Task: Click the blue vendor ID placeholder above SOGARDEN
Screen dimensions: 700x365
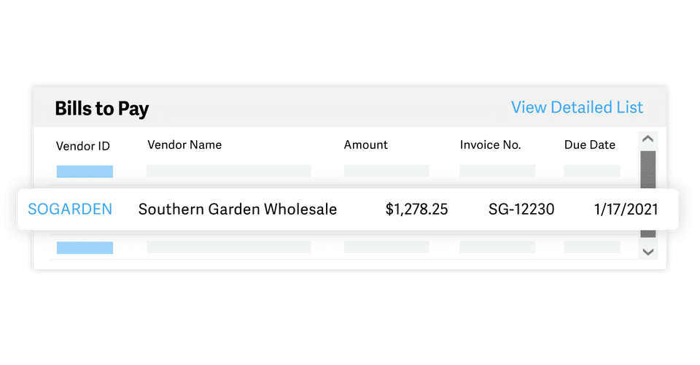Action: click(85, 172)
